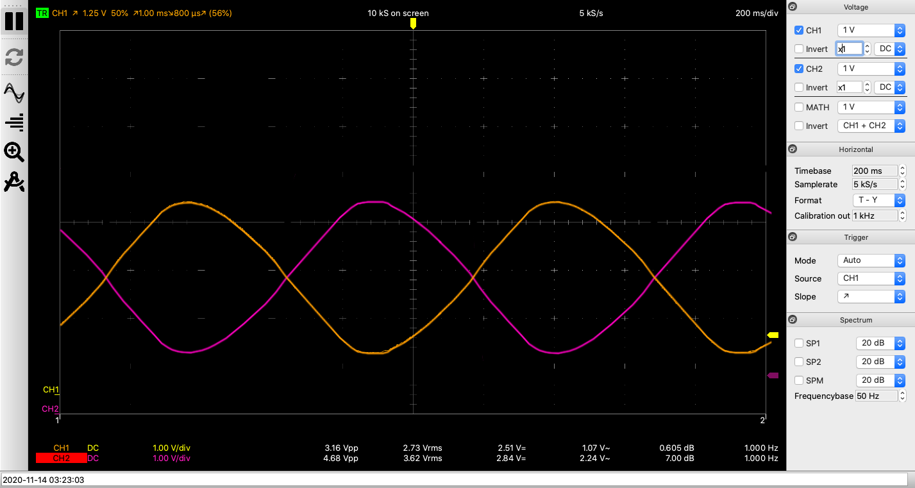The width and height of the screenshot is (915, 488).
Task: Open the digital signal lines icon
Action: pos(14,122)
